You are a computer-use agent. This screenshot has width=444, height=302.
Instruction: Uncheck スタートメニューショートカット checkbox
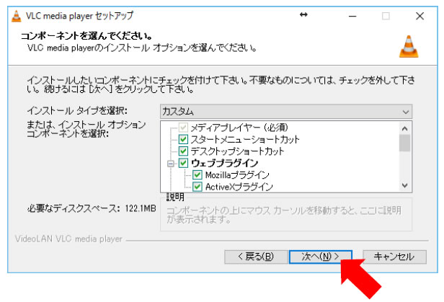pyautogui.click(x=183, y=139)
